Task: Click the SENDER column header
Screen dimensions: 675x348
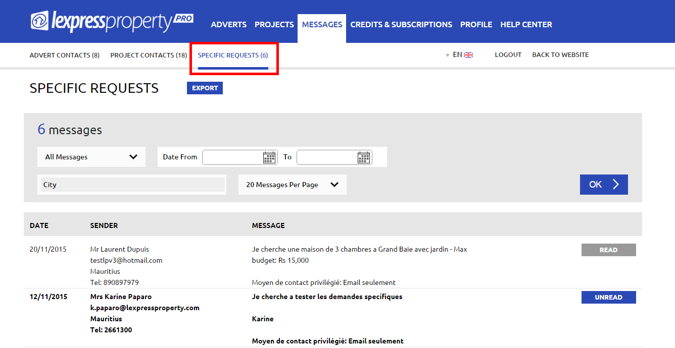Action: [x=104, y=225]
